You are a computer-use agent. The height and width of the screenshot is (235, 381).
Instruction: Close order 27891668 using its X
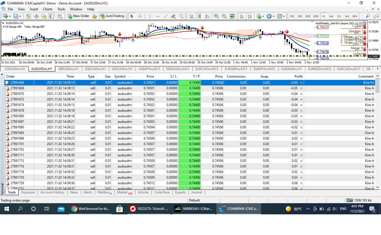point(301,88)
